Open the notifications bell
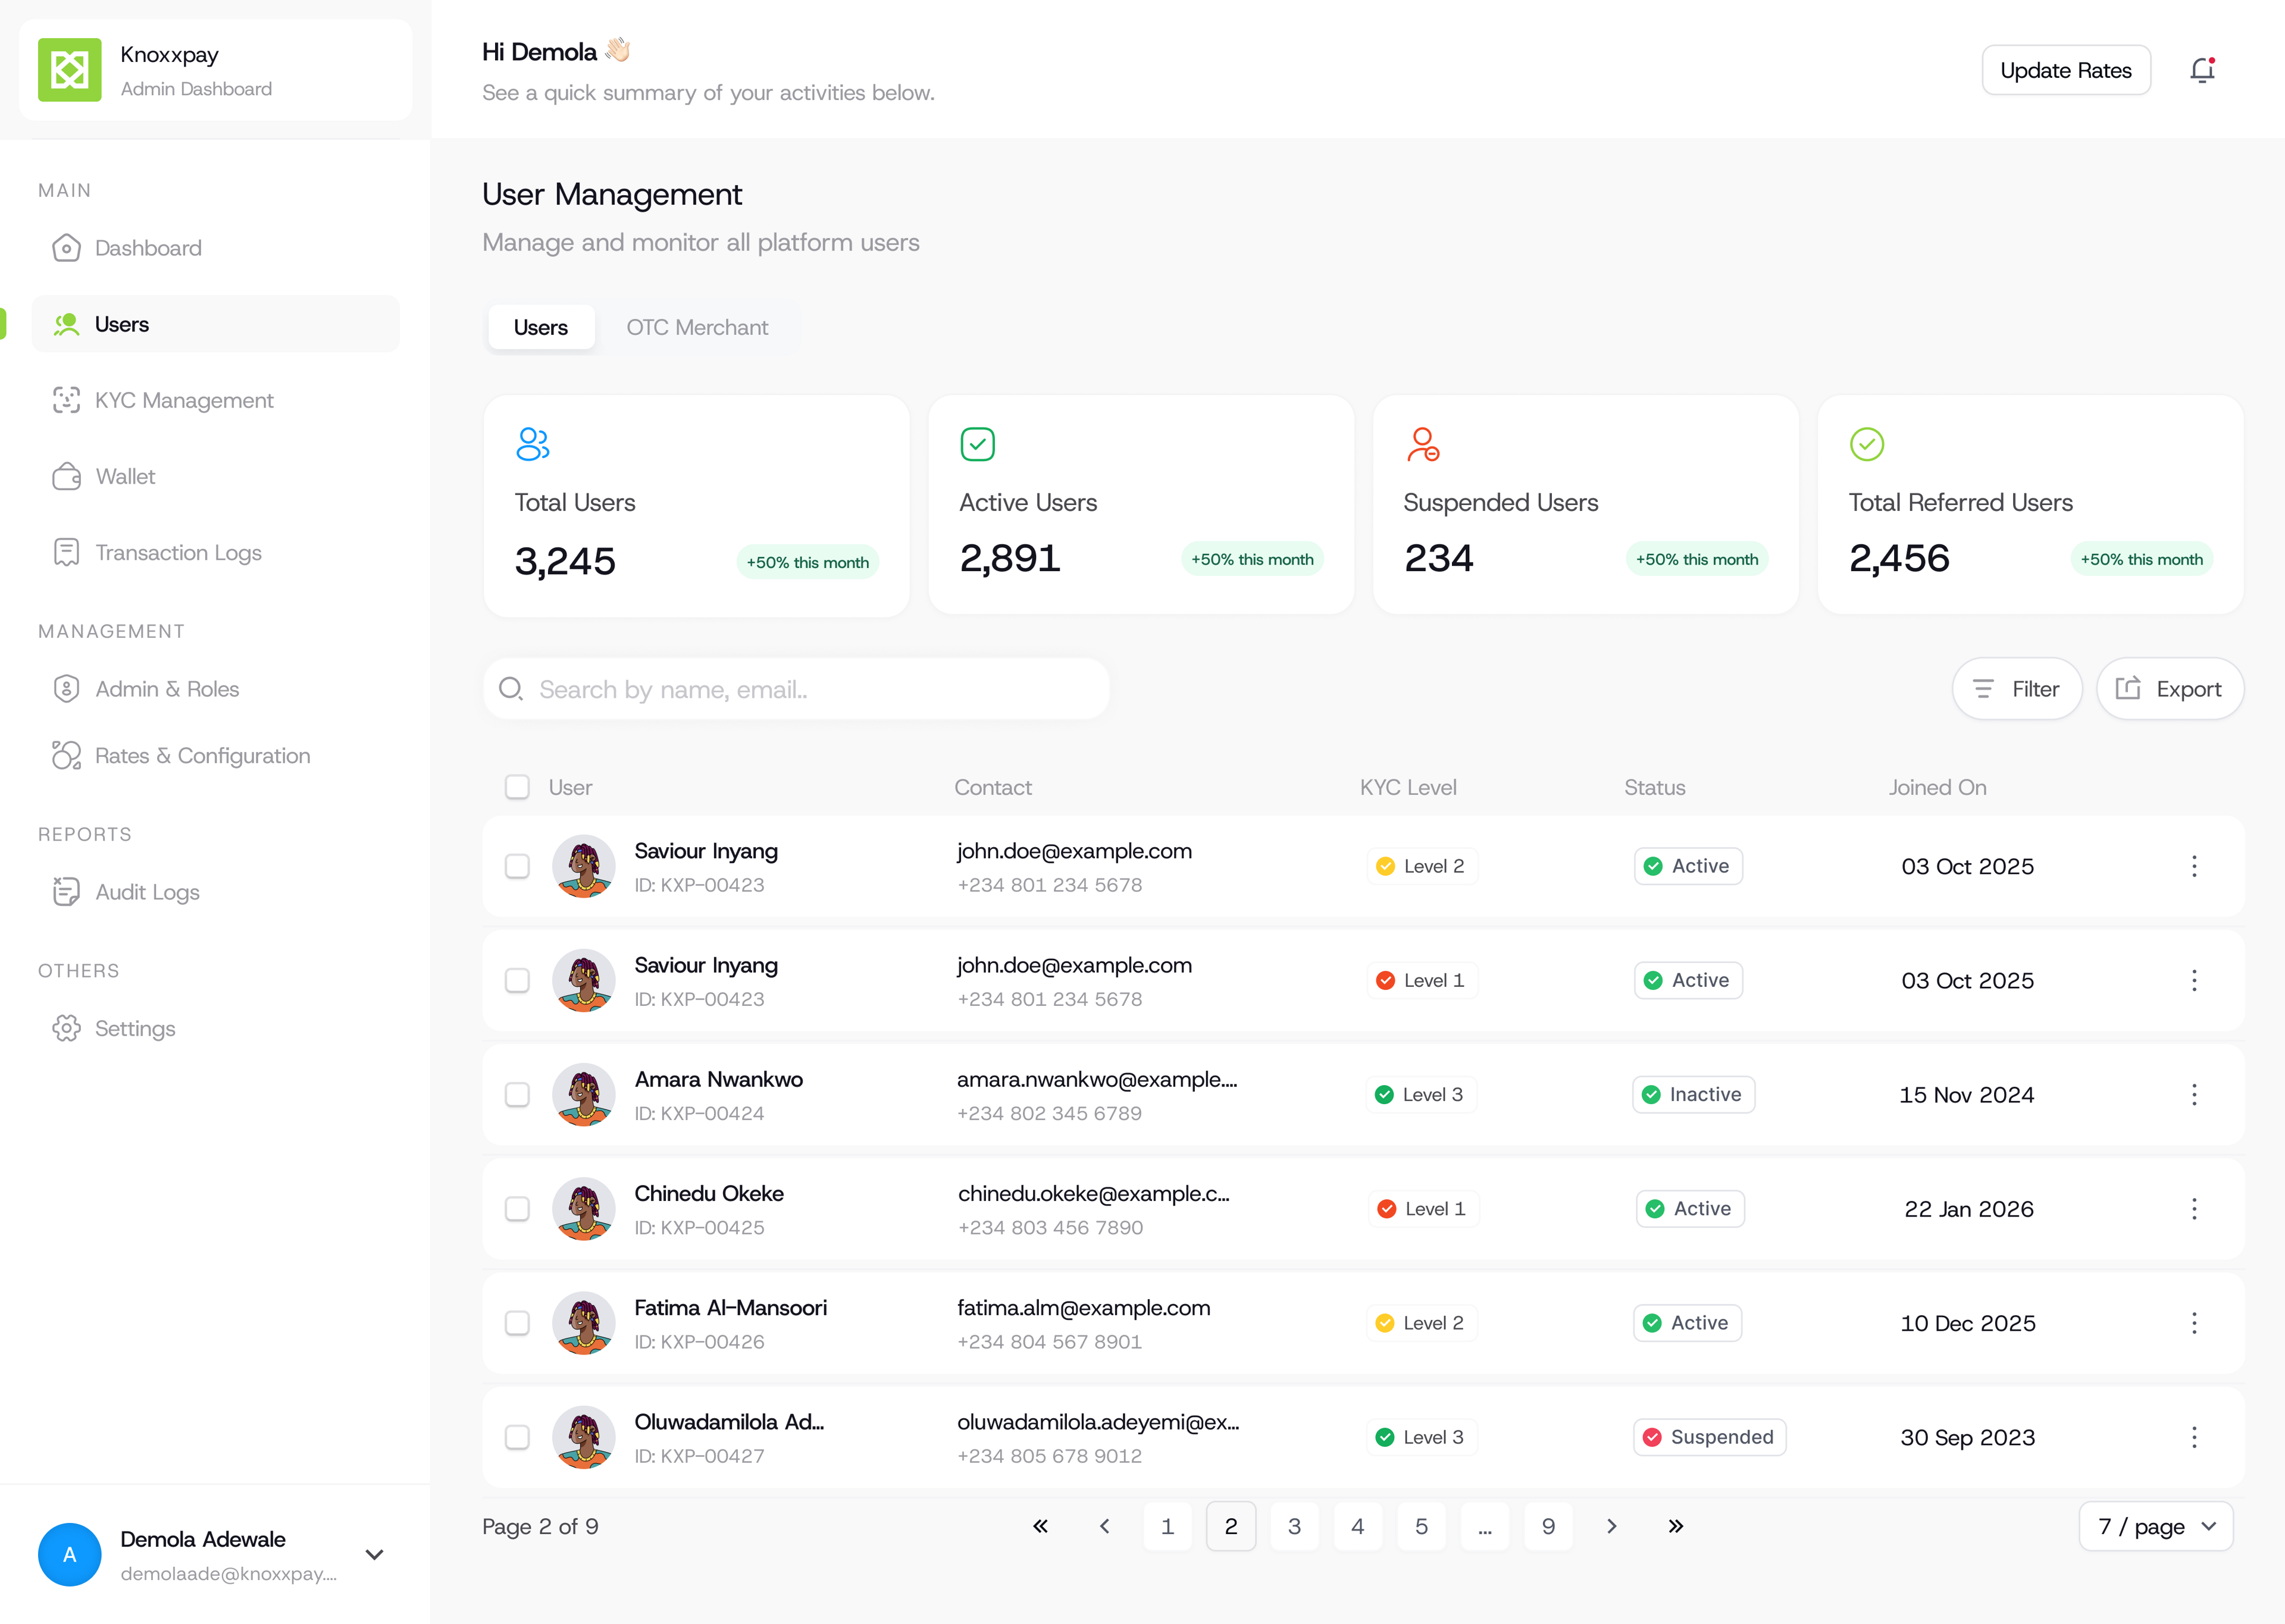 pos(2202,70)
